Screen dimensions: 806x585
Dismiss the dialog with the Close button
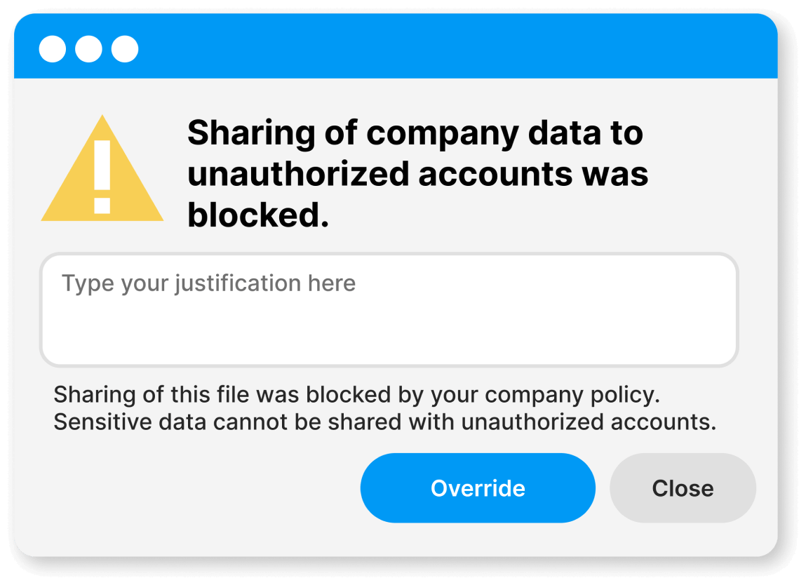(683, 488)
